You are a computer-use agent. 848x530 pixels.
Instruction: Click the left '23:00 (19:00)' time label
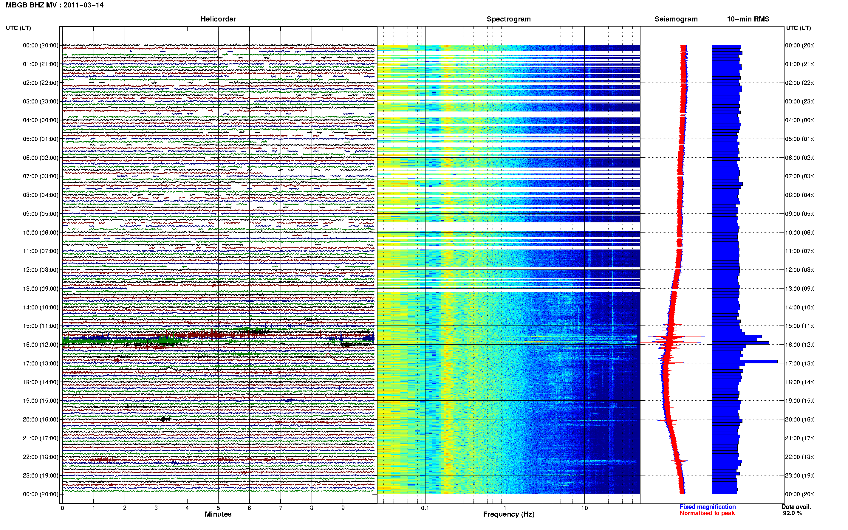(x=41, y=476)
